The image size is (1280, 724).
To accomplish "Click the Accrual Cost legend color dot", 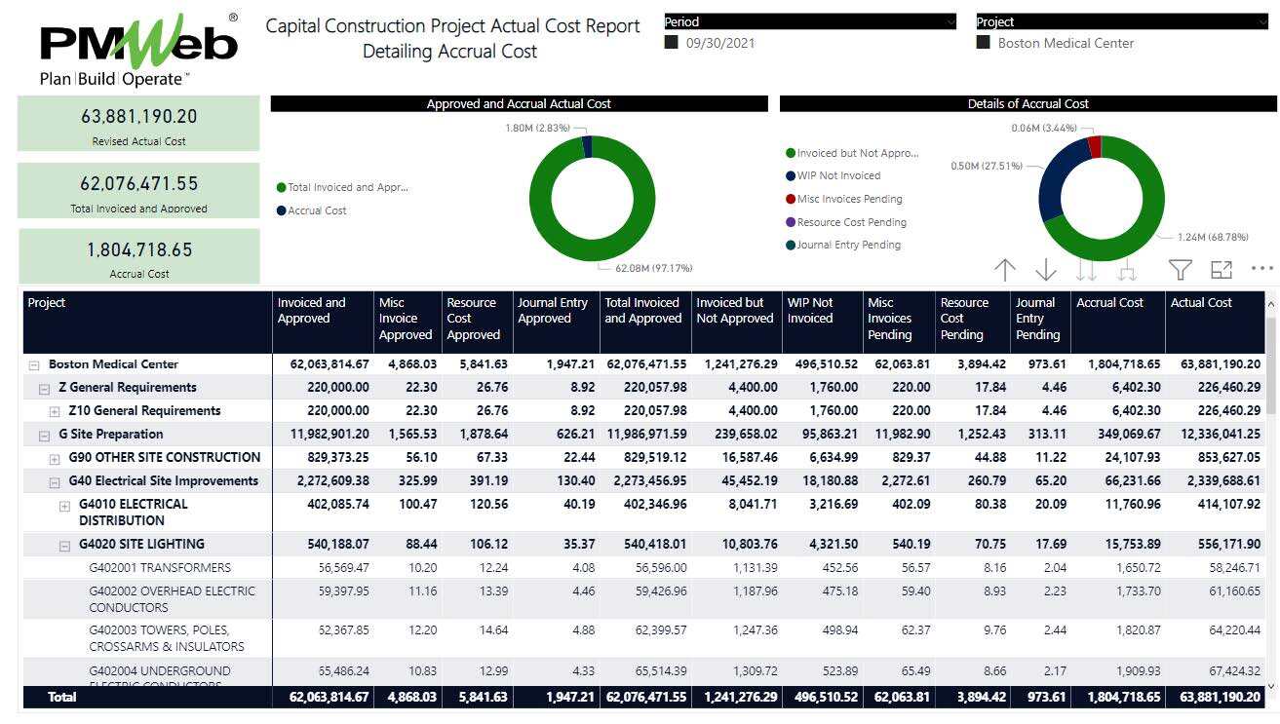I will click(x=282, y=210).
